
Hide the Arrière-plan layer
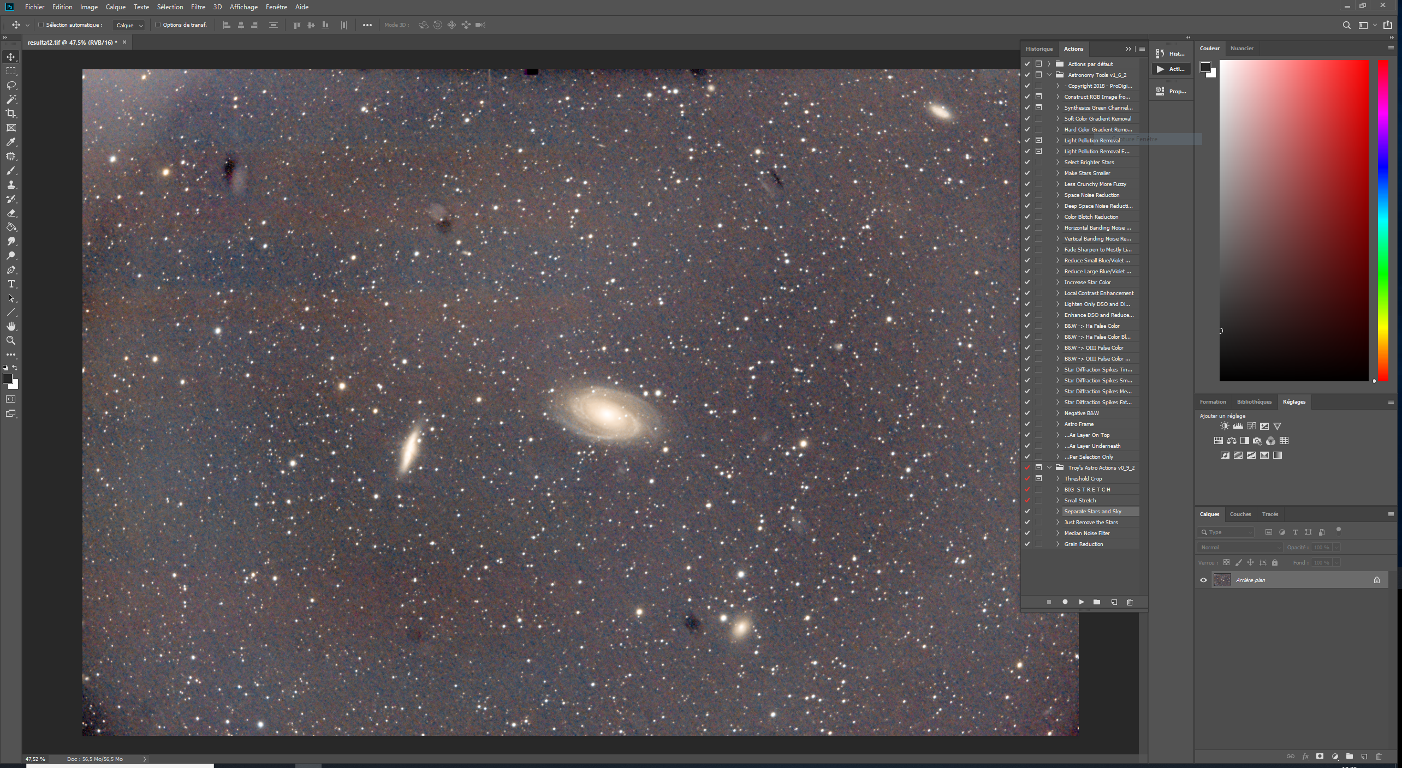click(1203, 580)
